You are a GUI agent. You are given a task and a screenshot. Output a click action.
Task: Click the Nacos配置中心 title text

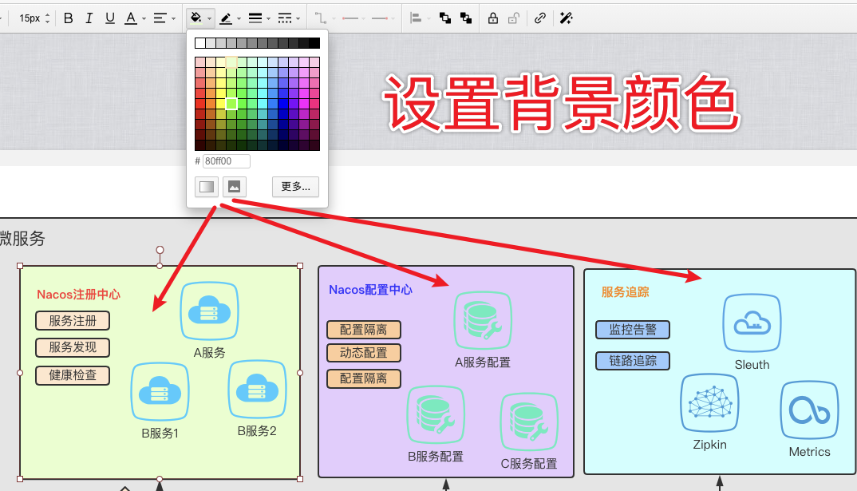click(370, 290)
